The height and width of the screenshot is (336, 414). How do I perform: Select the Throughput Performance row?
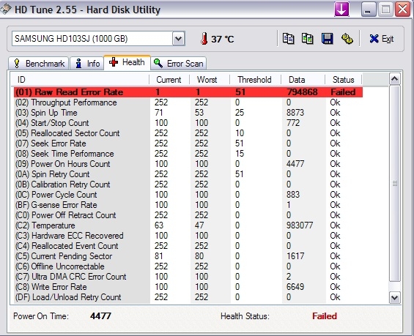[x=188, y=102]
